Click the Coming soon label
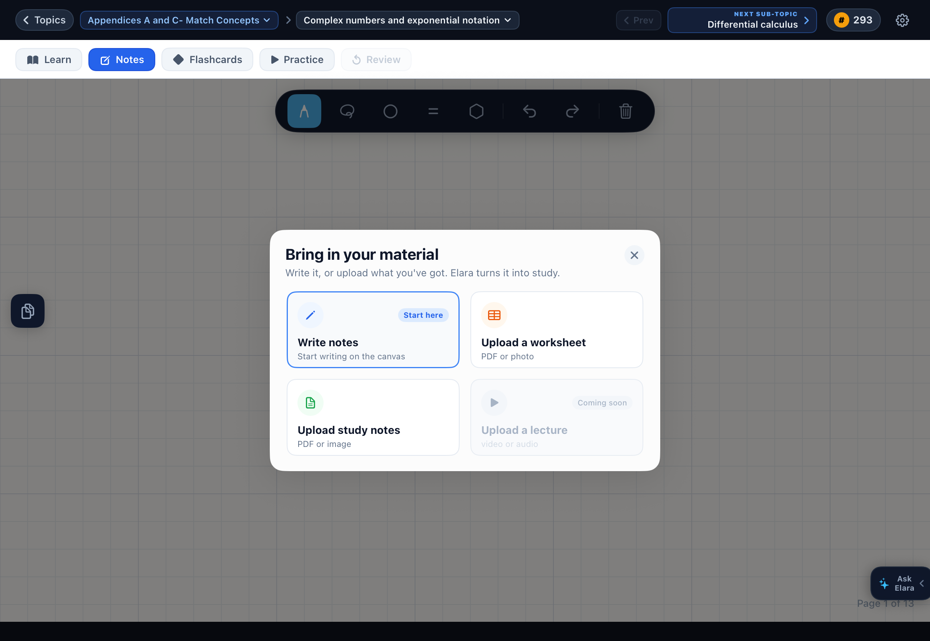The height and width of the screenshot is (641, 930). [x=602, y=403]
